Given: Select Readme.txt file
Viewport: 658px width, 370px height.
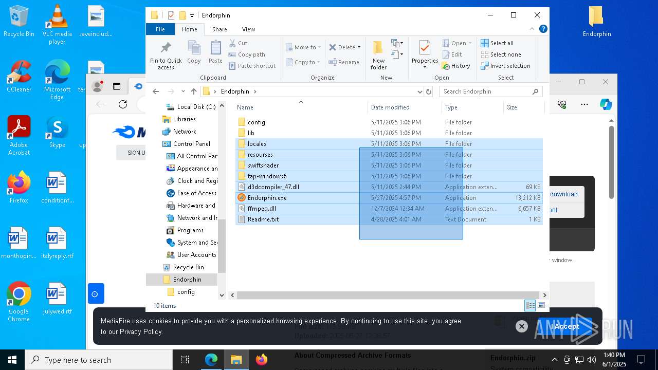Looking at the screenshot, I should point(389,219).
